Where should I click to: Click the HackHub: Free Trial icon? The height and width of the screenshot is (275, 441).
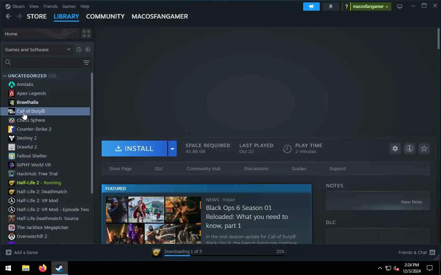pos(12,174)
